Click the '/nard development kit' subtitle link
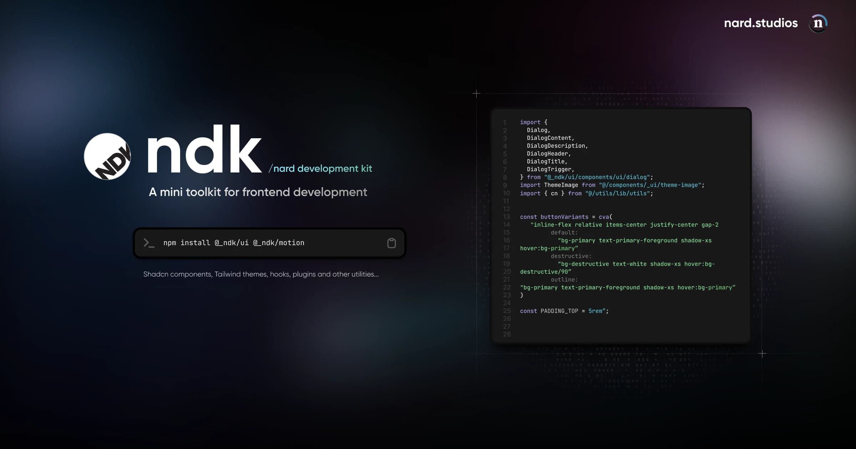This screenshot has width=856, height=449. 320,169
